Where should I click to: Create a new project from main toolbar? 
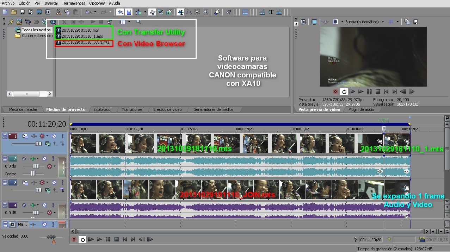[x=5, y=12]
